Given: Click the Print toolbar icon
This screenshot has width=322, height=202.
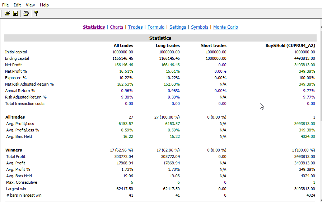Looking at the screenshot, I should coord(26,14).
